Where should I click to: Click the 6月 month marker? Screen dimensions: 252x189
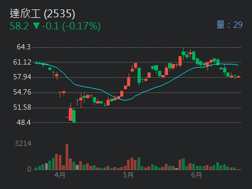196,175
